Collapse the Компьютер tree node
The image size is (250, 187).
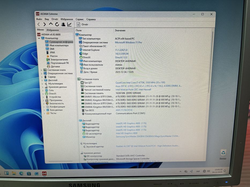coord(39,38)
